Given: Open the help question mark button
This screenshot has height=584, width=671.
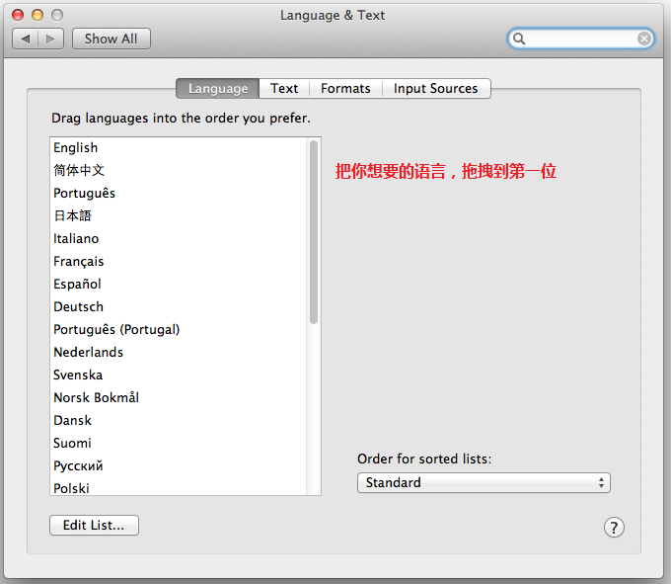Looking at the screenshot, I should tap(614, 527).
